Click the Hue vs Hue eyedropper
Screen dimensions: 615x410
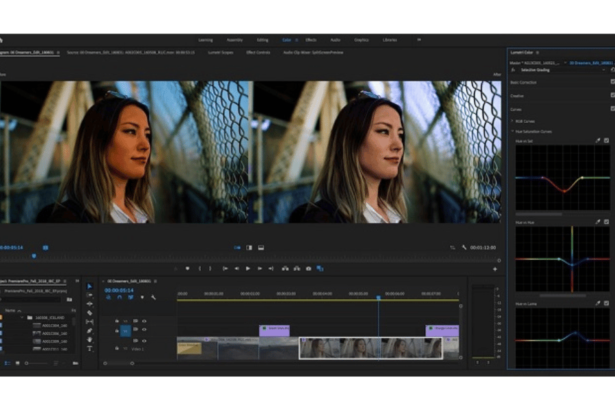598,222
